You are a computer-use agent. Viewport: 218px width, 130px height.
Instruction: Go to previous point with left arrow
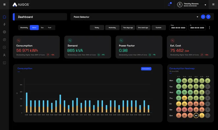203,17
